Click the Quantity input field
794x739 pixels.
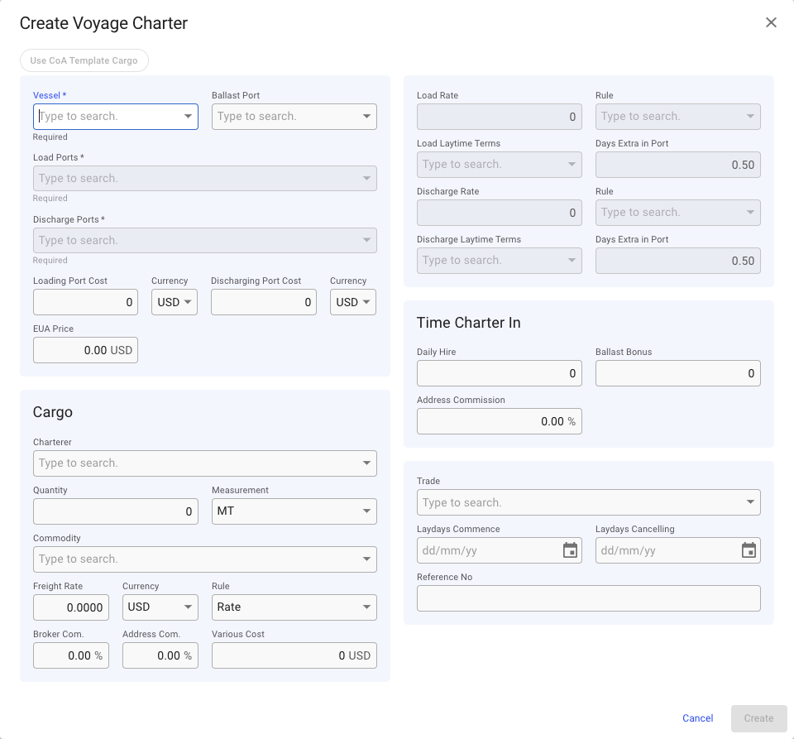pos(115,511)
